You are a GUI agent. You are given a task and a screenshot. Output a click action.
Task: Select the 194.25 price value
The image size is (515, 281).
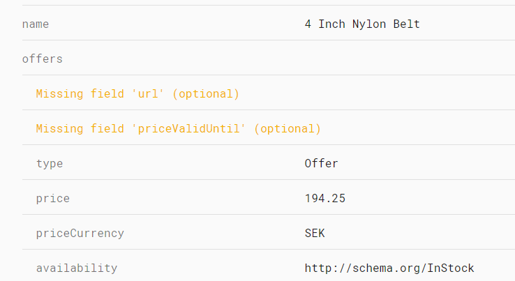[x=325, y=199]
